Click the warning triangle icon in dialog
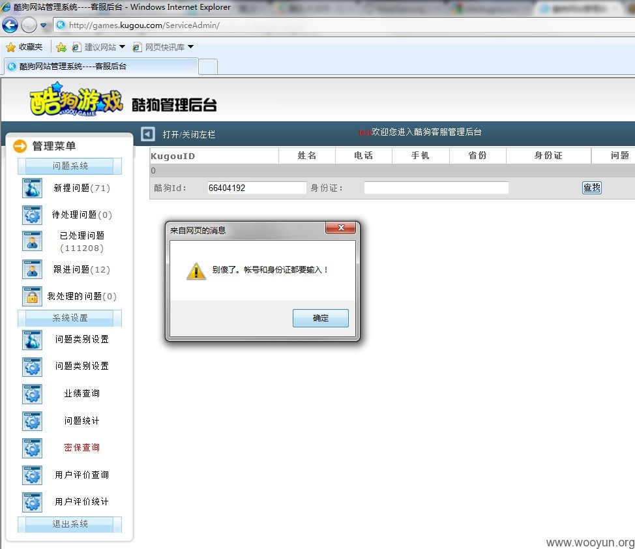 [x=196, y=271]
